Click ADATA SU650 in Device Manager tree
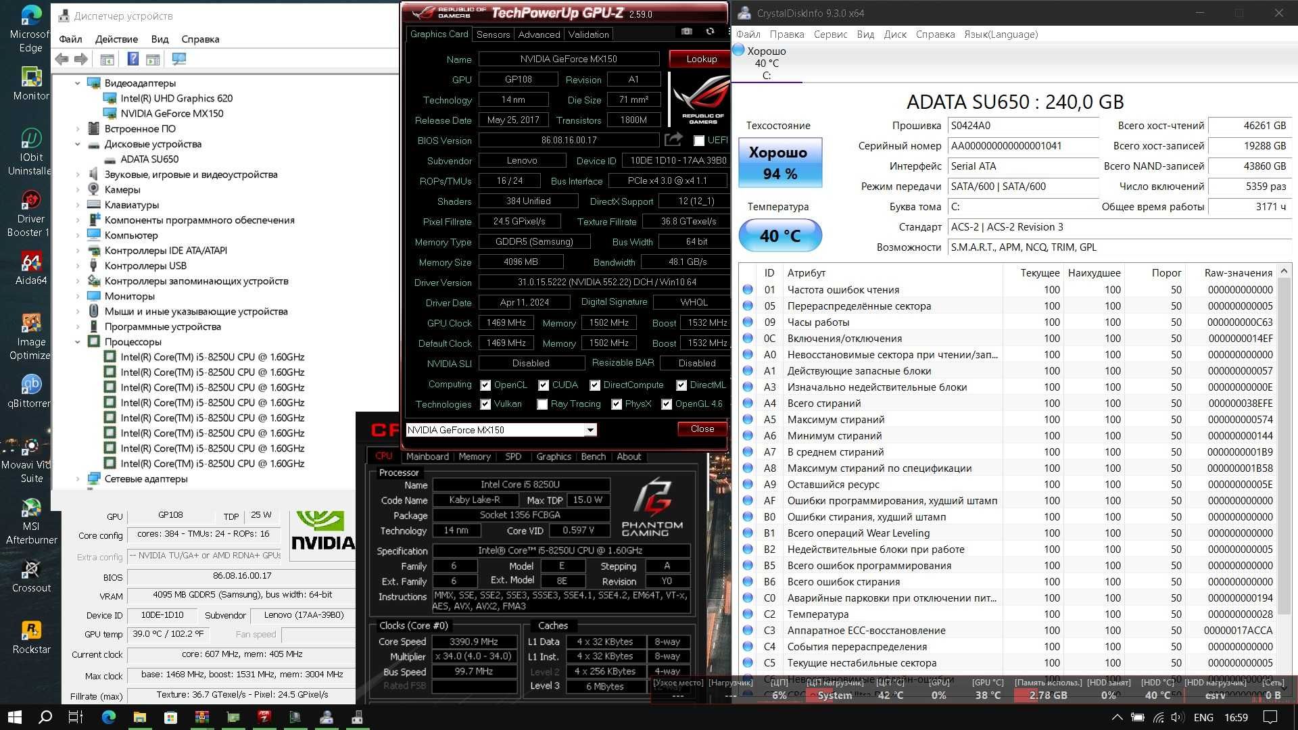1298x730 pixels. point(149,159)
